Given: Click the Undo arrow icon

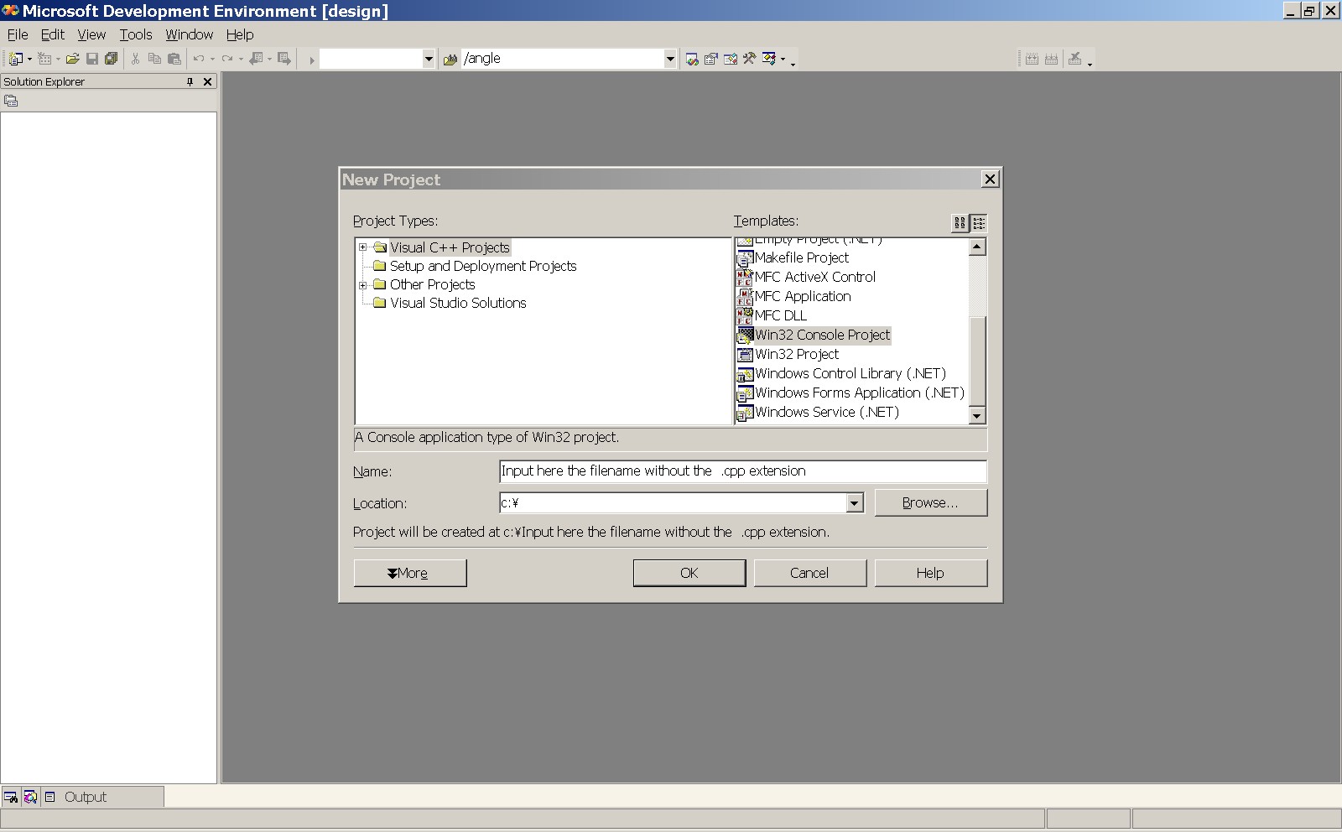Looking at the screenshot, I should (199, 59).
